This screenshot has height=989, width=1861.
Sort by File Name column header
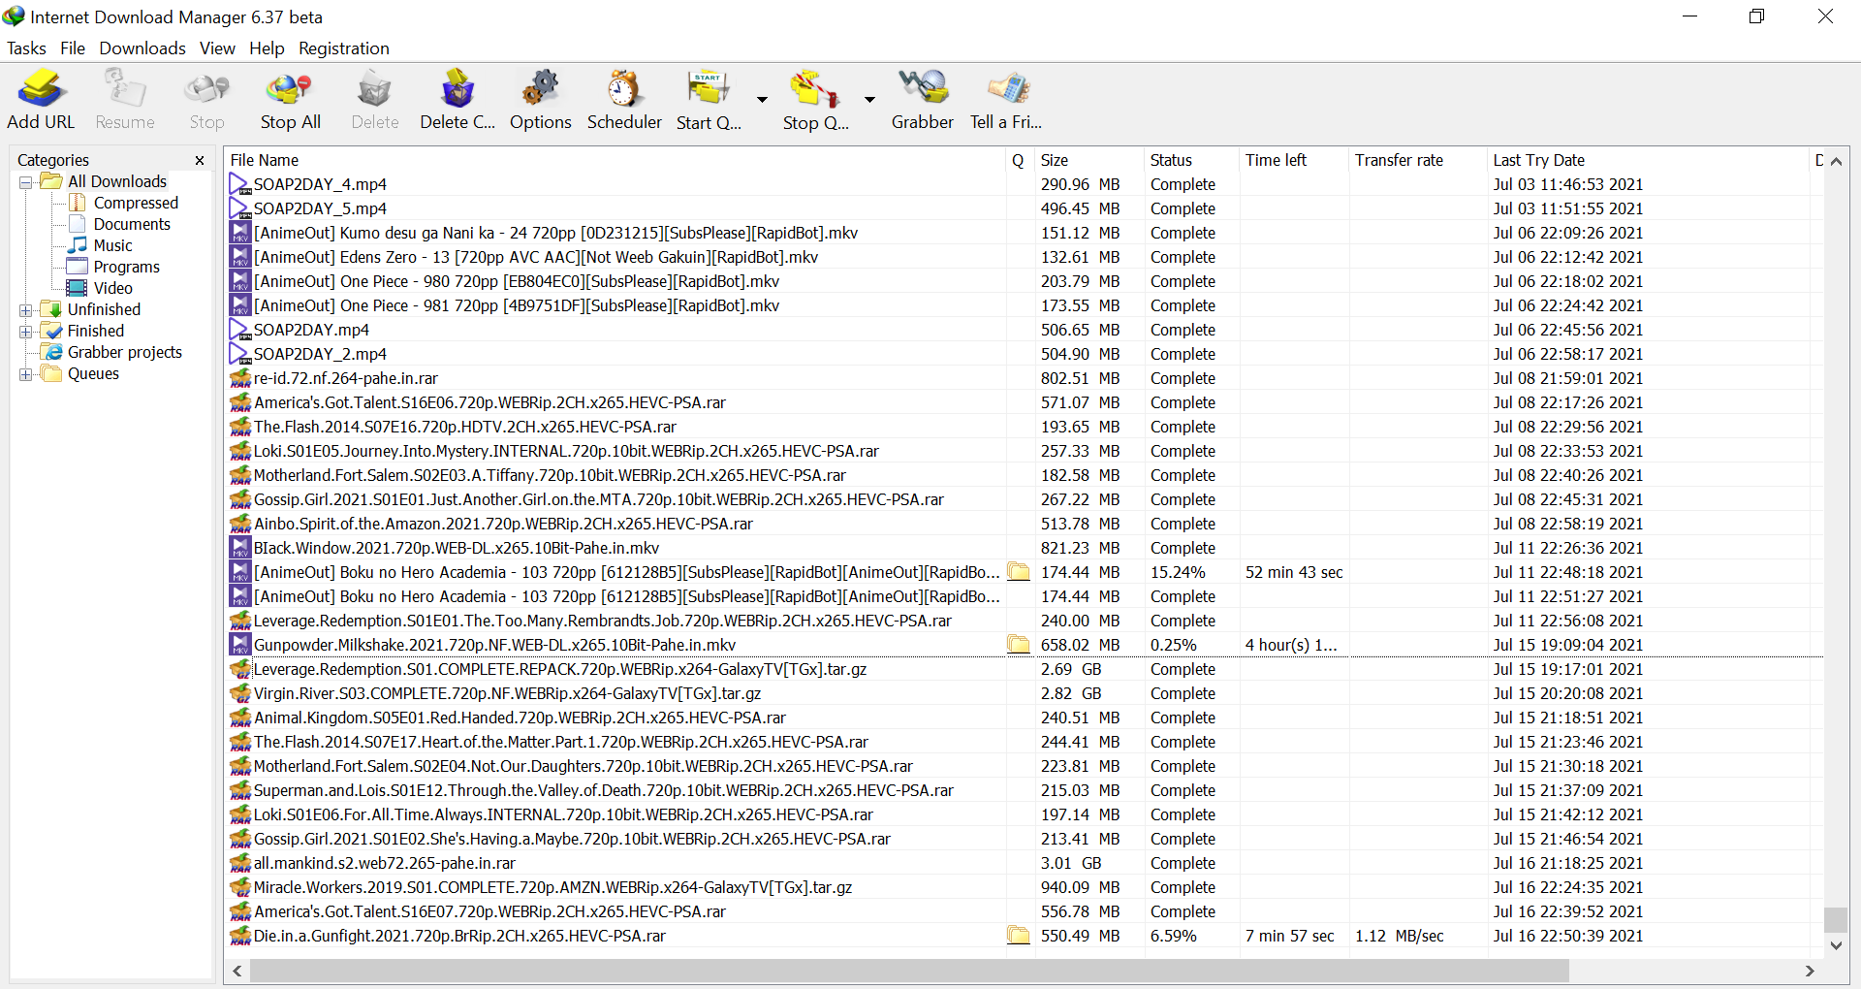coord(616,160)
